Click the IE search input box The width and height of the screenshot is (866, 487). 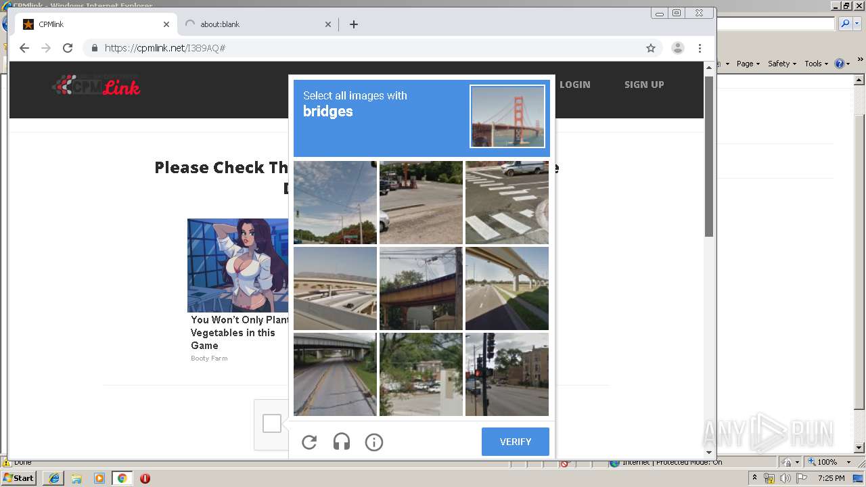(776, 24)
